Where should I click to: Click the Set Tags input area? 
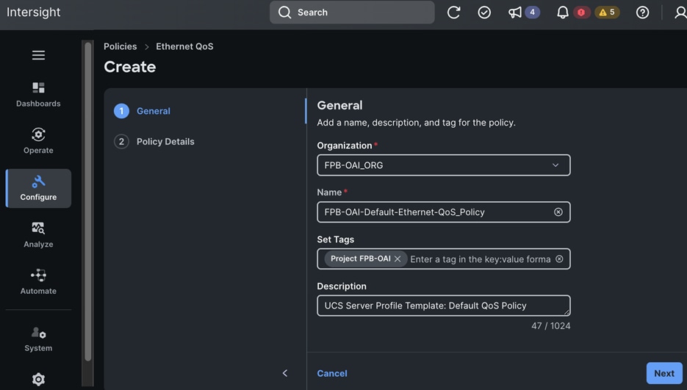pos(481,259)
